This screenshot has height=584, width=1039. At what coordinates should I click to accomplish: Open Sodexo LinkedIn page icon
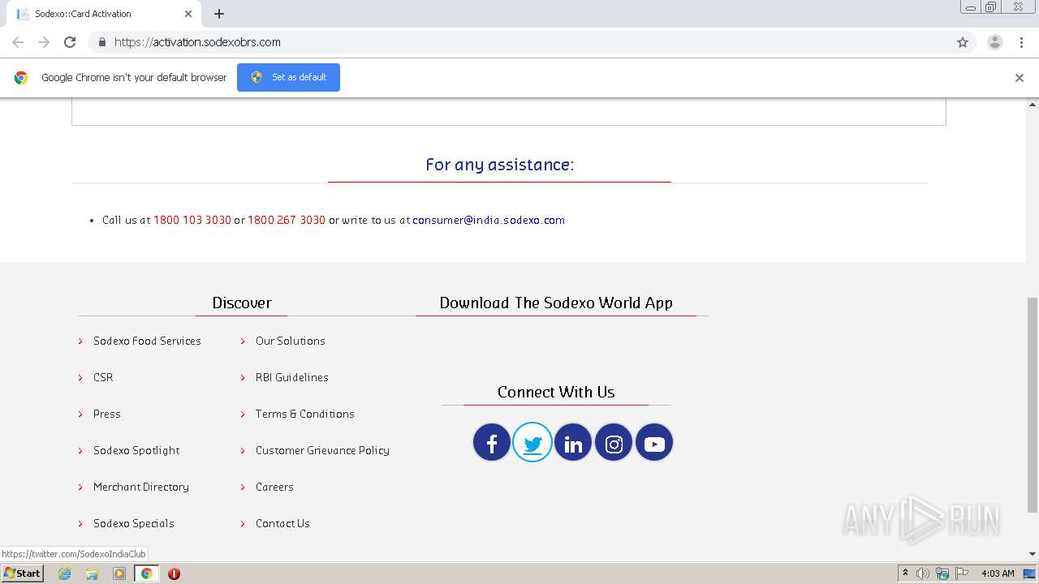tap(573, 443)
